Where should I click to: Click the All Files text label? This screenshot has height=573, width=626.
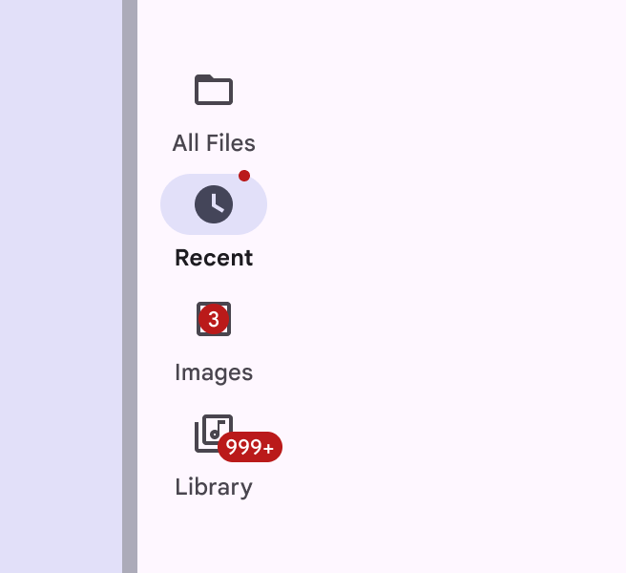(x=214, y=143)
